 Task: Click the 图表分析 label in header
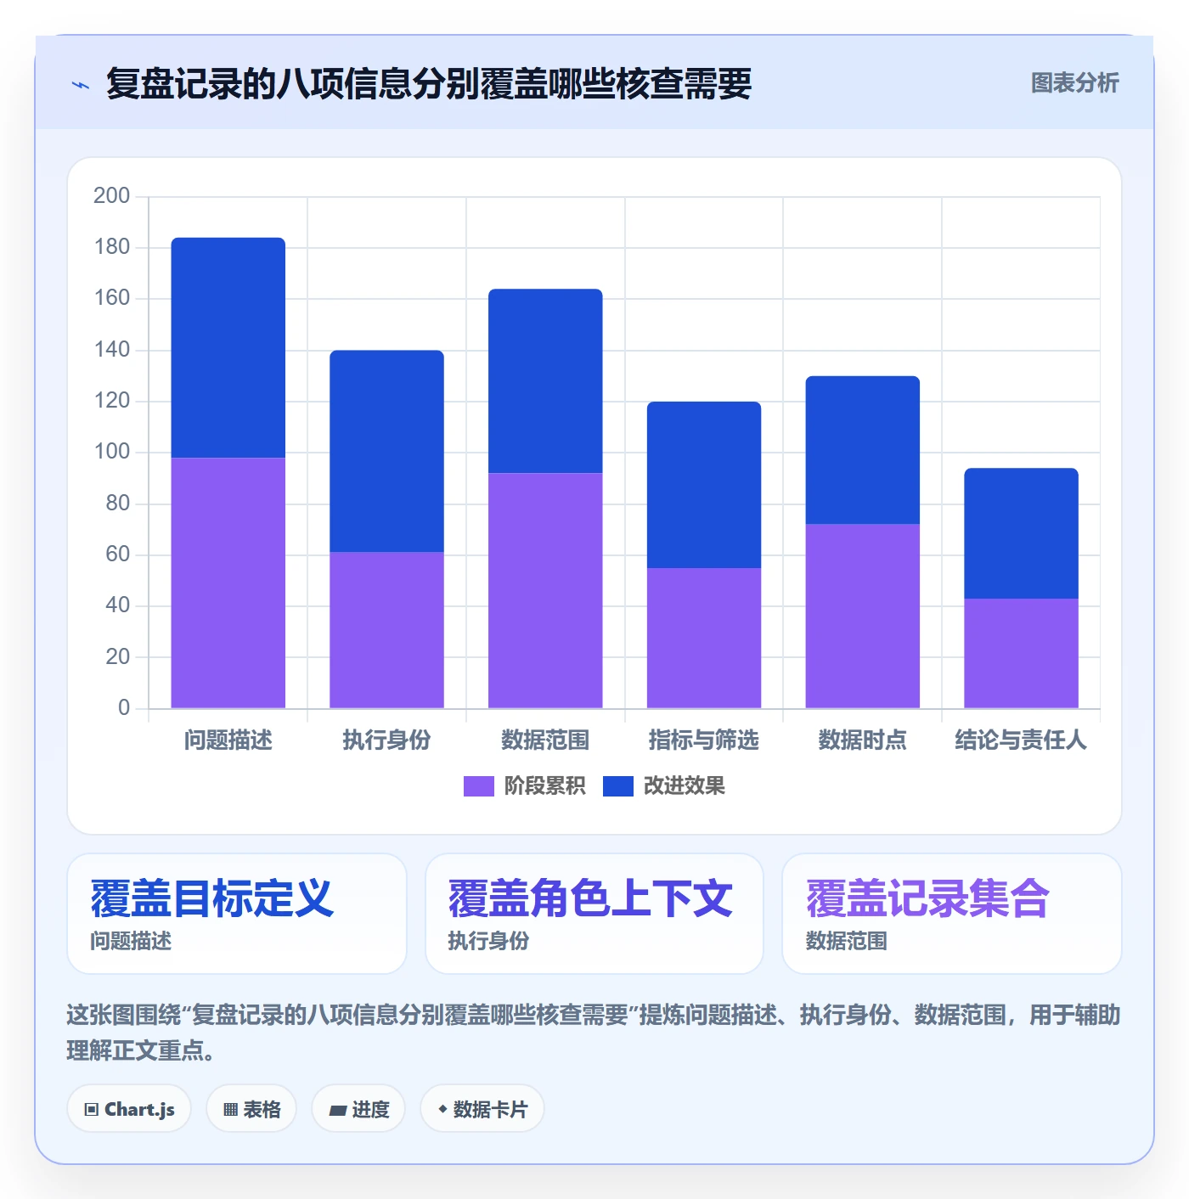click(x=1074, y=82)
